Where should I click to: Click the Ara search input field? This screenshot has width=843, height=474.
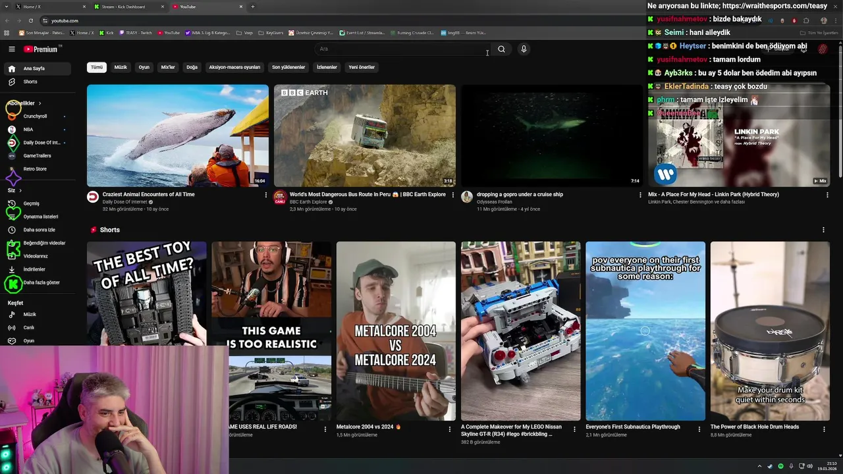pyautogui.click(x=402, y=49)
